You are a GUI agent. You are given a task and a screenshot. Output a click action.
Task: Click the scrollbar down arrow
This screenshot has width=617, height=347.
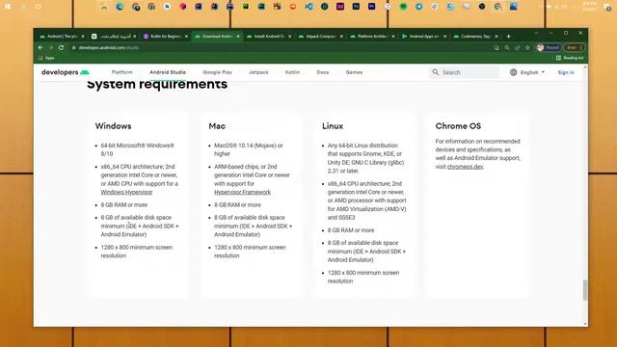(x=585, y=324)
